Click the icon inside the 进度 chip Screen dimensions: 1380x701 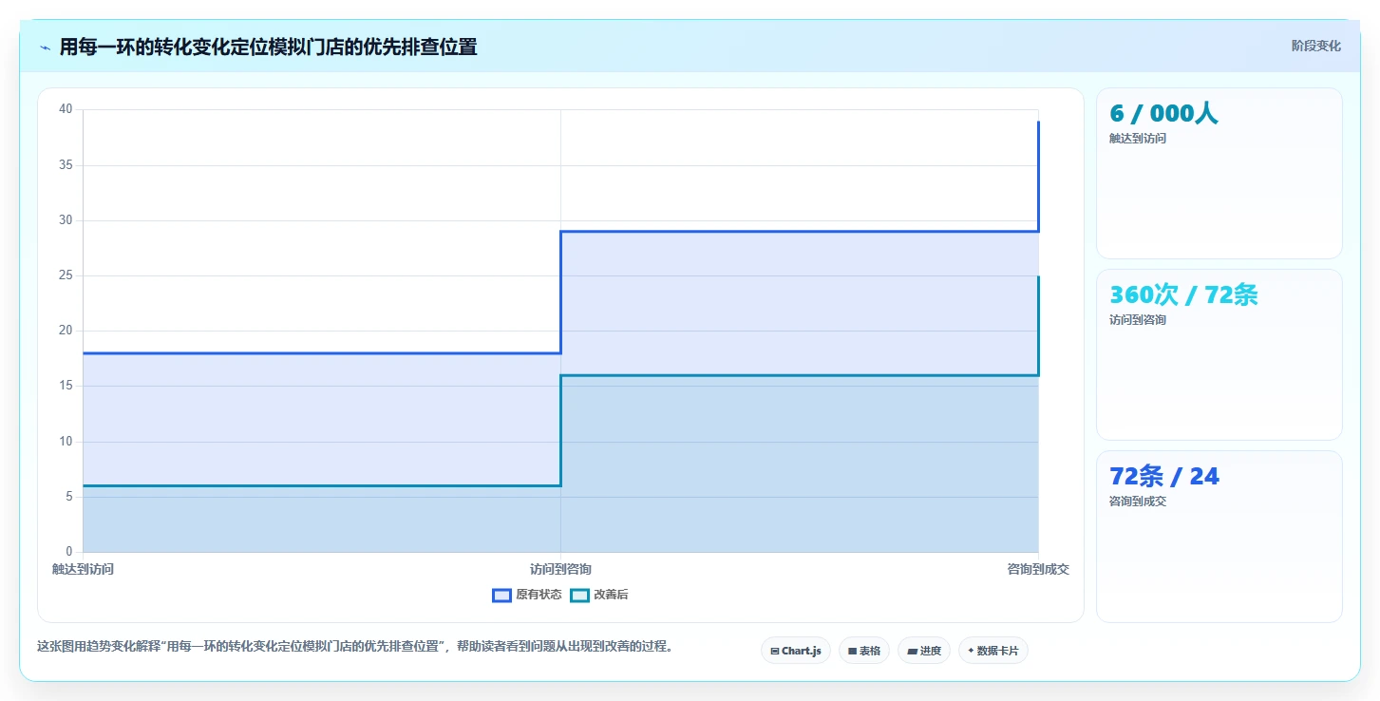[912, 652]
